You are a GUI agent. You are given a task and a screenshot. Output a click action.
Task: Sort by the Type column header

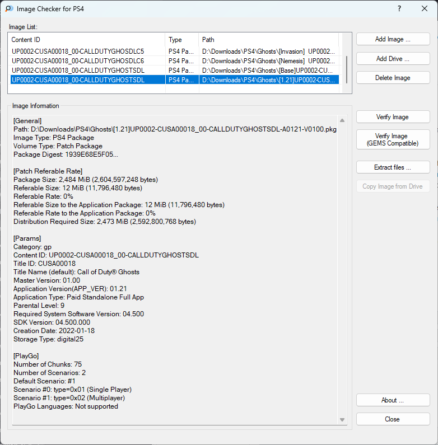point(182,40)
